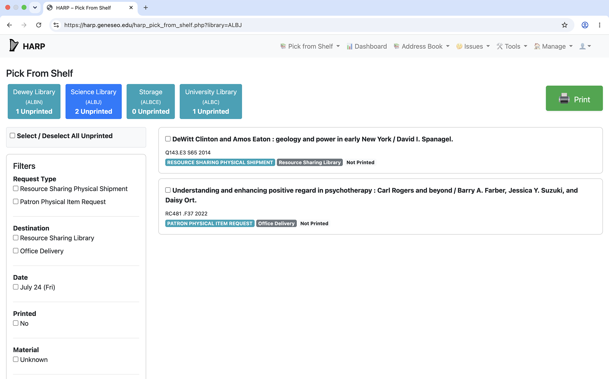This screenshot has height=379, width=609.
Task: Expand the Pick from Shelf dropdown menu
Action: 310,46
